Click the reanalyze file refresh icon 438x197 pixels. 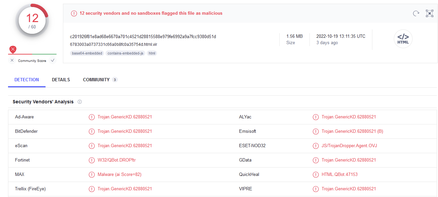[416, 13]
